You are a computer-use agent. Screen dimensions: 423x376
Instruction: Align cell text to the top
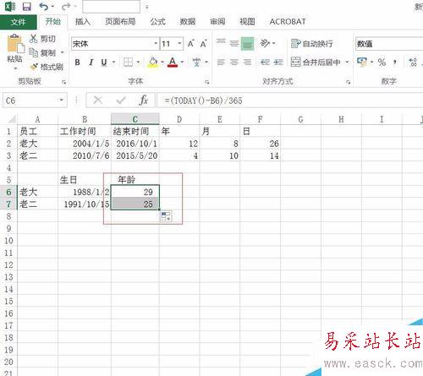[221, 43]
